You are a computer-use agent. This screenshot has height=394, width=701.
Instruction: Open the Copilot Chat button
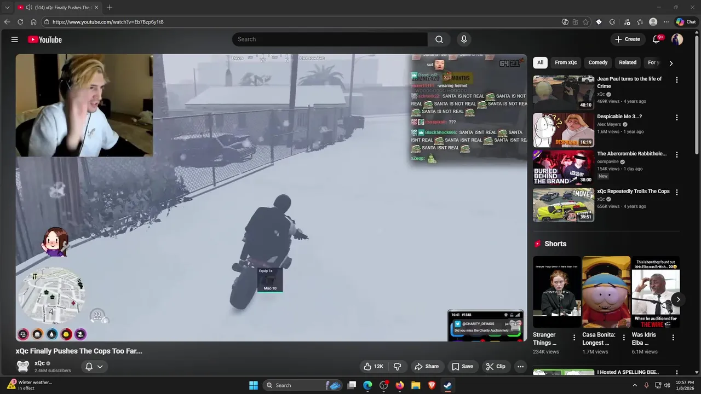(686, 22)
